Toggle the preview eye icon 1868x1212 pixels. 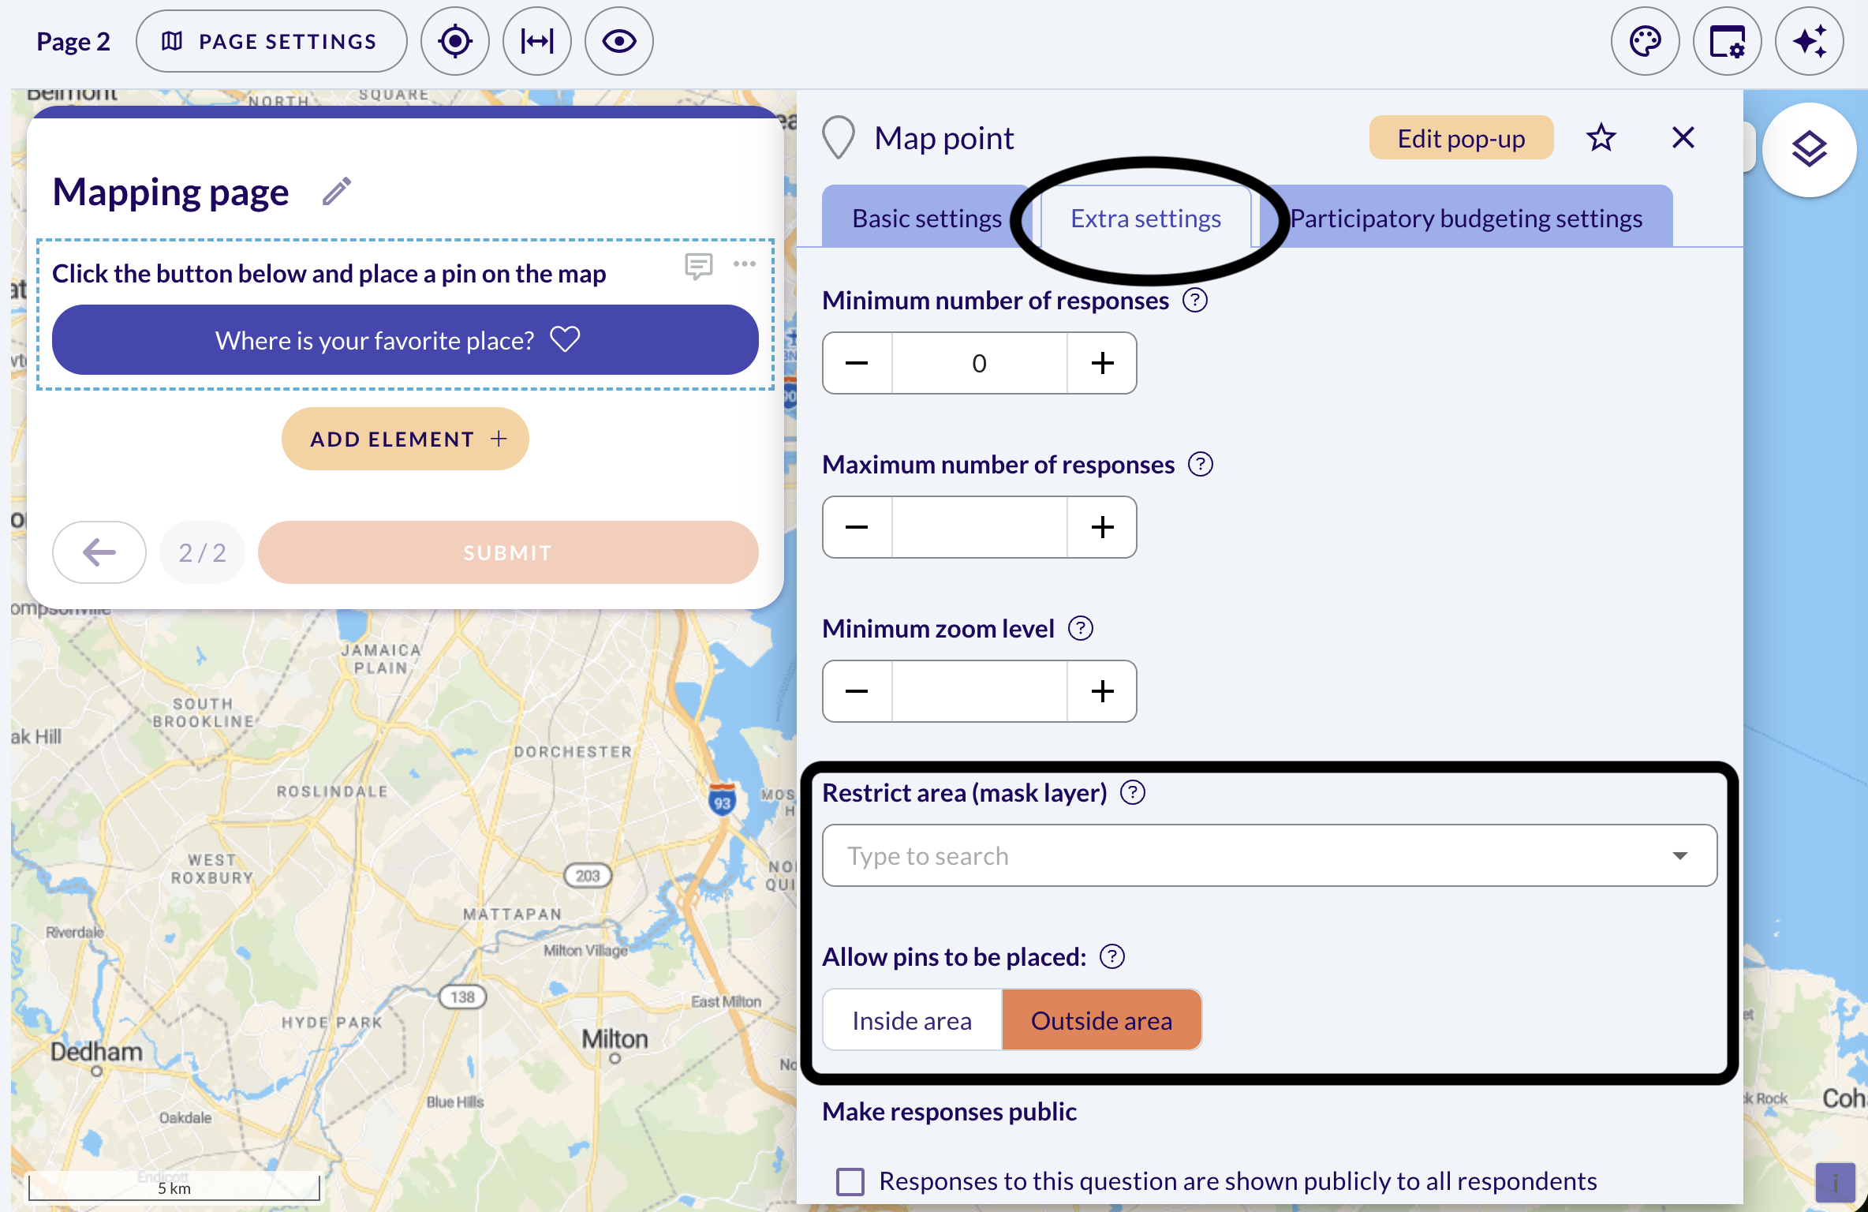(619, 41)
